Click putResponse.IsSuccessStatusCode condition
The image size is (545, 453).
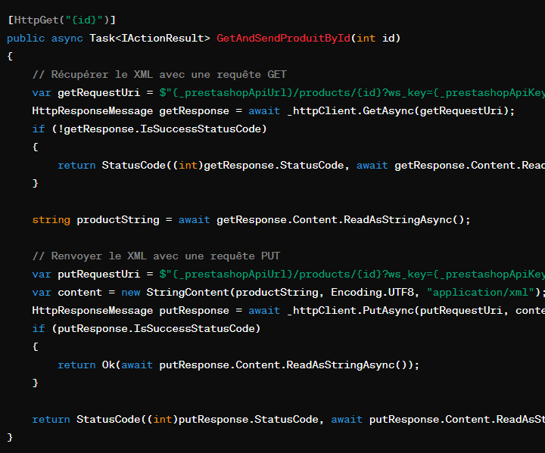point(156,329)
